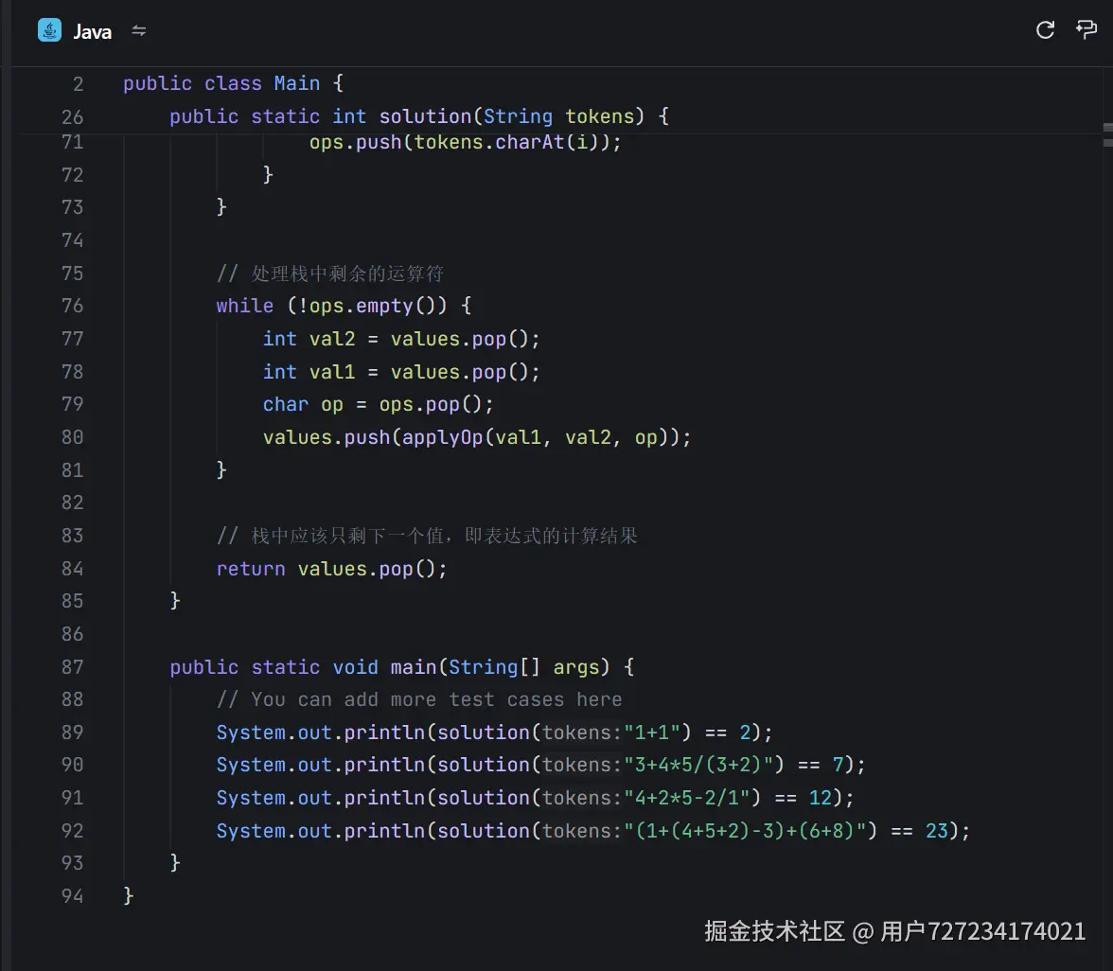
Task: Click the closing brace on line 85
Action: 174,601
